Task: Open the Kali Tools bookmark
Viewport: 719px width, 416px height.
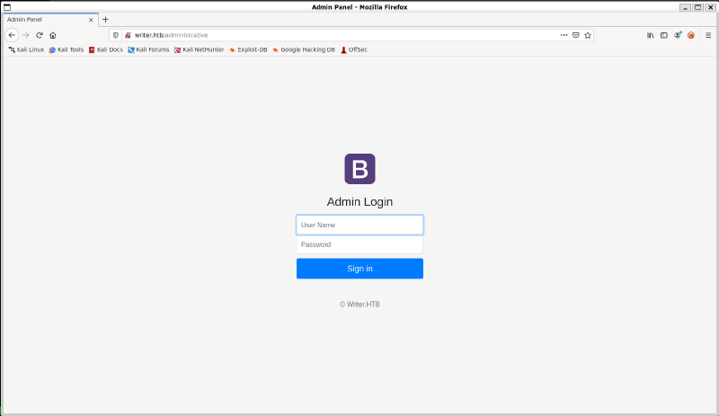Action: [67, 49]
